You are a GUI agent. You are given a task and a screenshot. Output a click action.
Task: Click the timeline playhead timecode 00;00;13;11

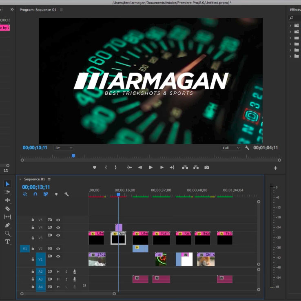[36, 187]
